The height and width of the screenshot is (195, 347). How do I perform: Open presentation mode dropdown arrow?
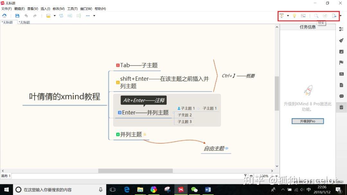[288, 16]
